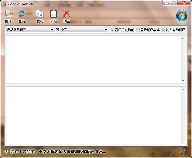Image resolution: width=192 pixels, height=158 pixels.
Task: Click the up arrow of the upper scrollbar
Action: click(x=183, y=38)
